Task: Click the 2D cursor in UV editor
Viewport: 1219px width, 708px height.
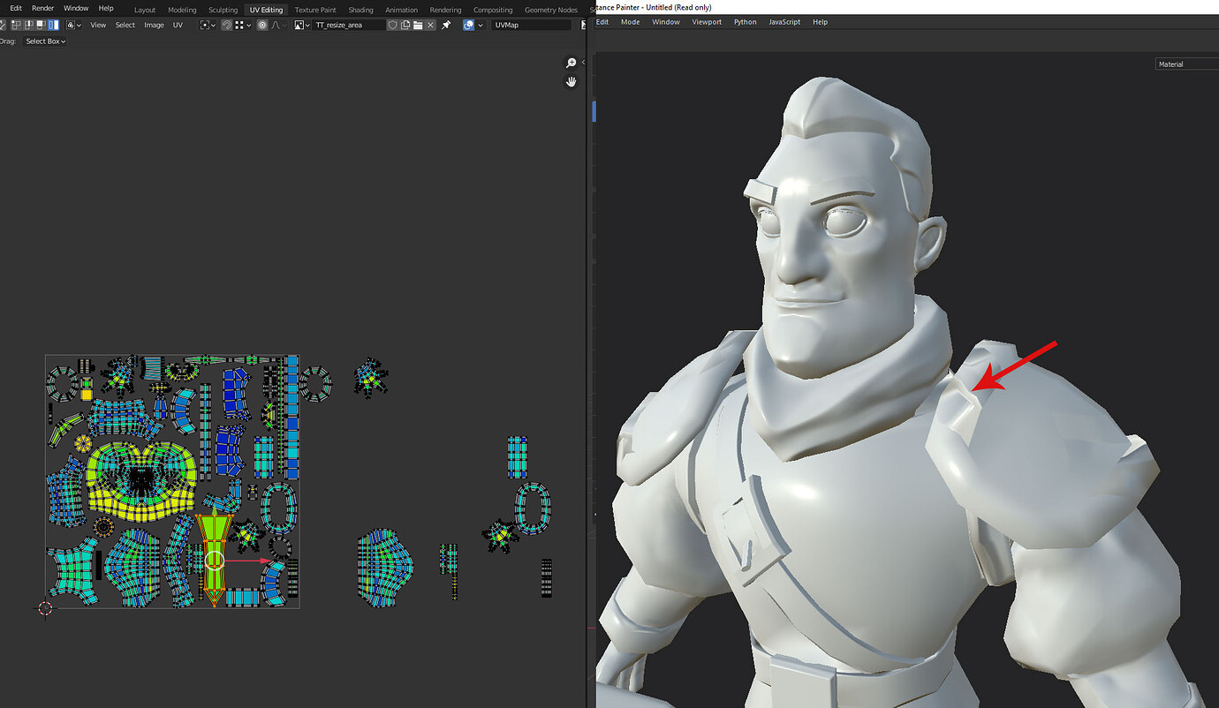Action: pos(45,607)
